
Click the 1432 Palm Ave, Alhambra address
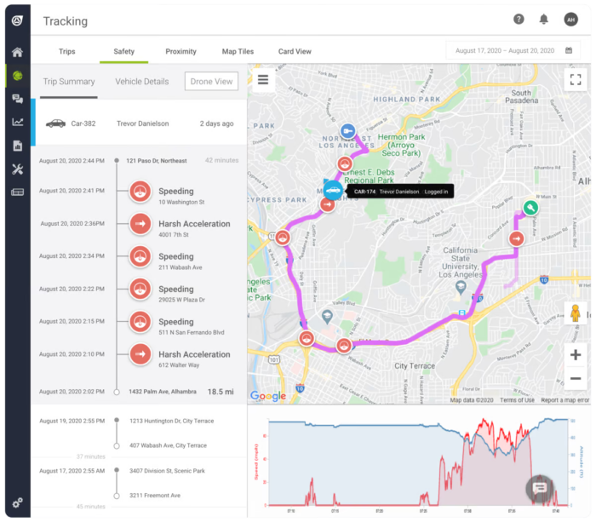[x=163, y=392]
